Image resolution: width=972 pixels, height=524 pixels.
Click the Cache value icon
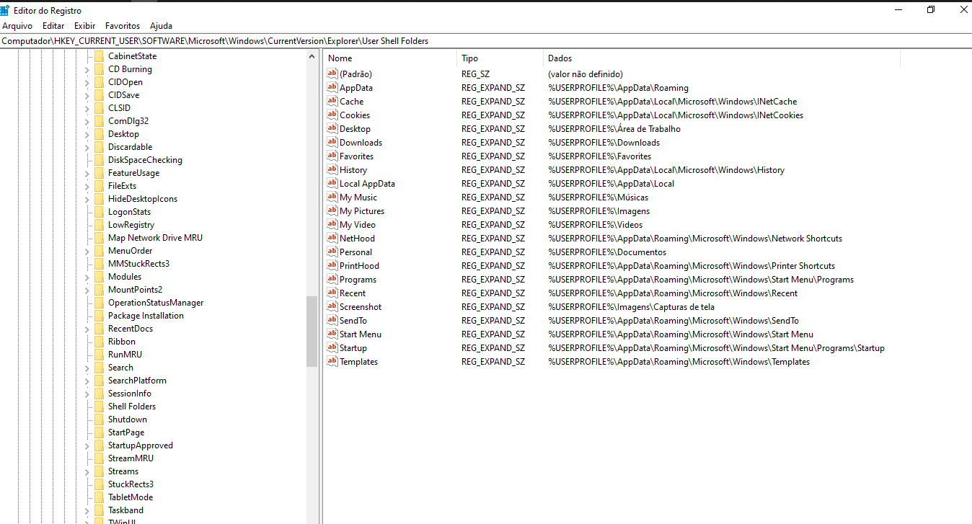click(332, 101)
